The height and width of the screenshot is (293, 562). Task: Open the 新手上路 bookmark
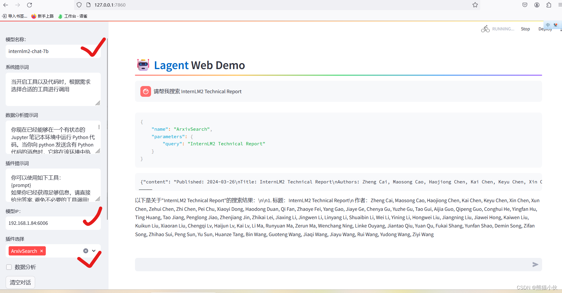tap(43, 16)
